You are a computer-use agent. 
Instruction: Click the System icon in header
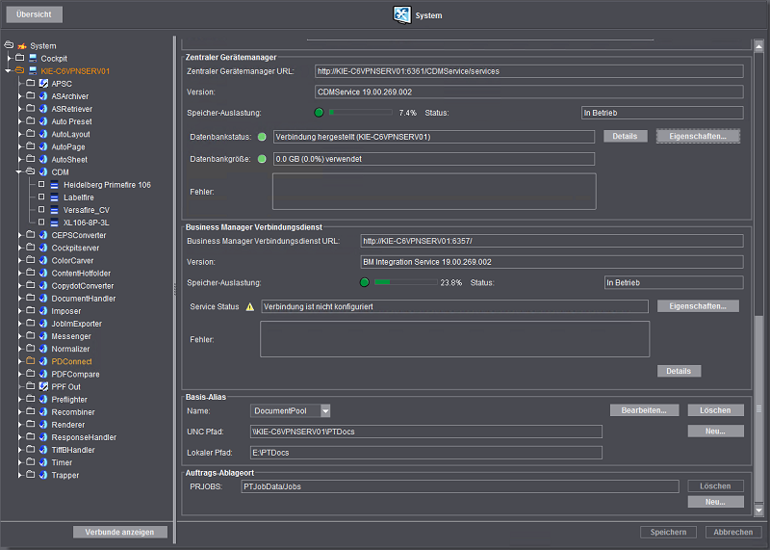pyautogui.click(x=403, y=15)
